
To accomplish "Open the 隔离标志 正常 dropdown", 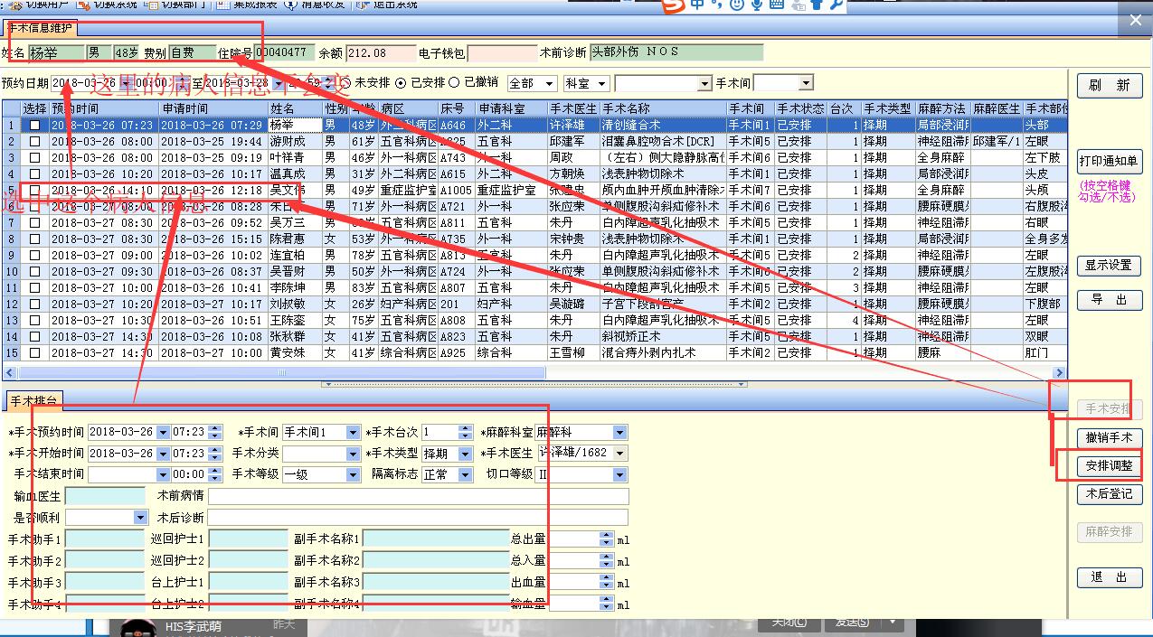I will click(466, 473).
